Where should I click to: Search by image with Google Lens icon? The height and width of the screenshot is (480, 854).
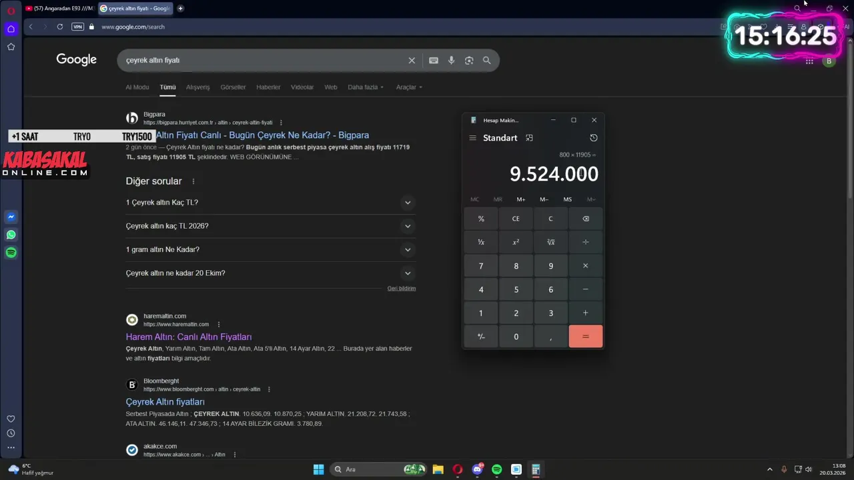(469, 60)
